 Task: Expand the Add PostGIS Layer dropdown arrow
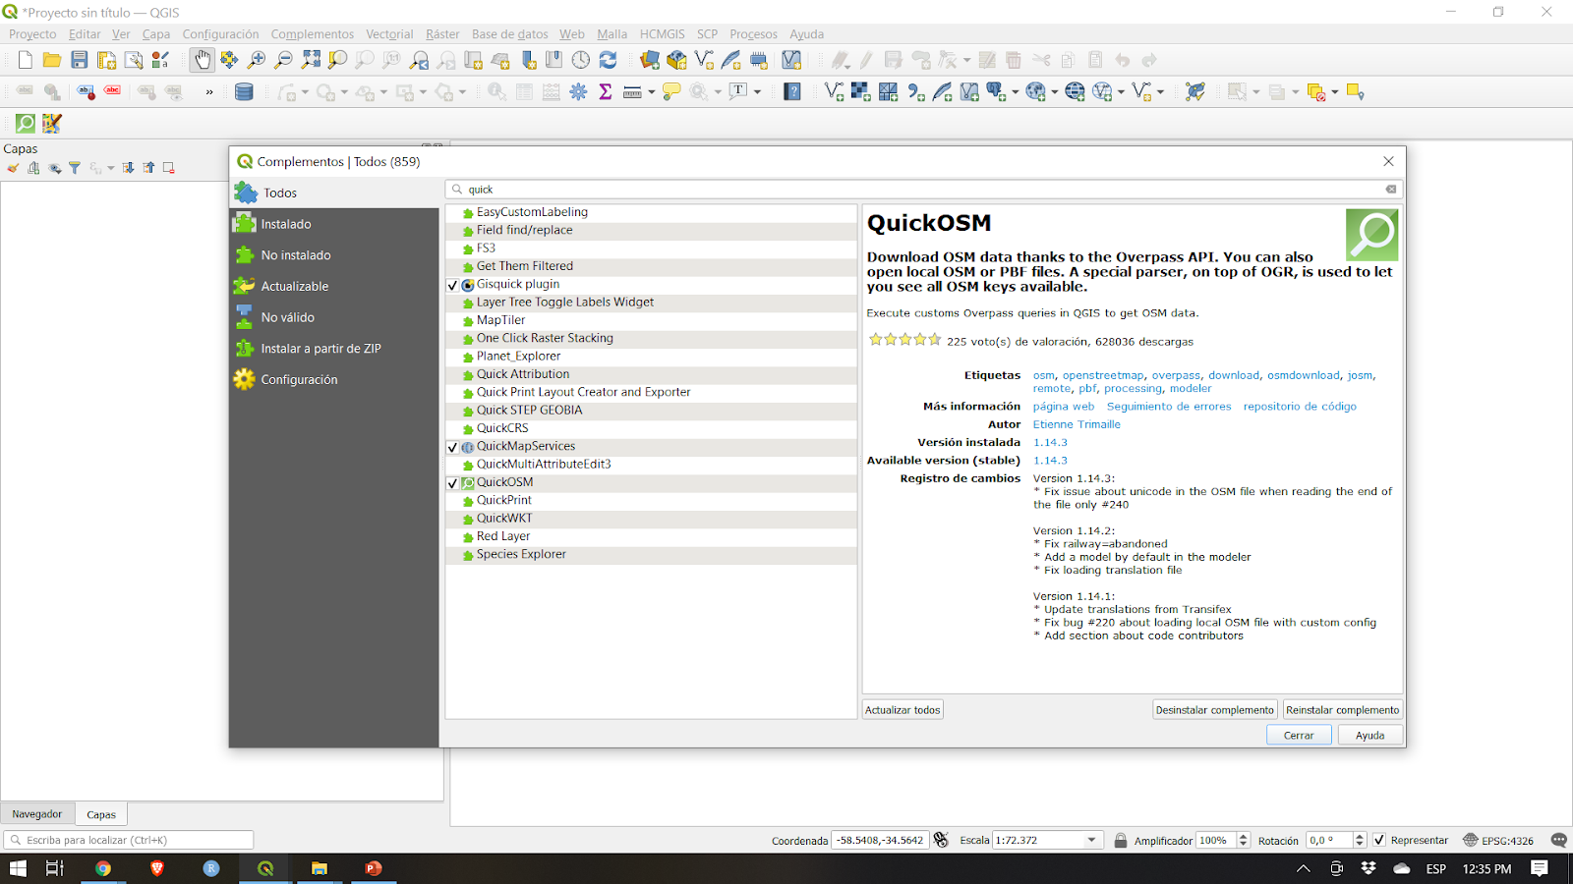(1016, 92)
